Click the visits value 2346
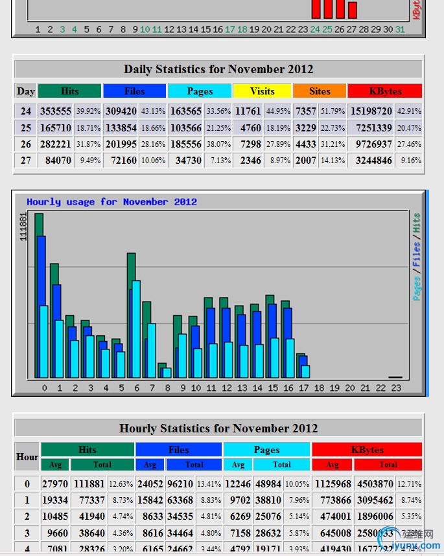444x556 pixels. pyautogui.click(x=251, y=161)
